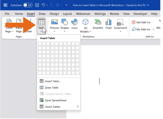Click the Icons button
163x119 pixels.
(x=74, y=24)
